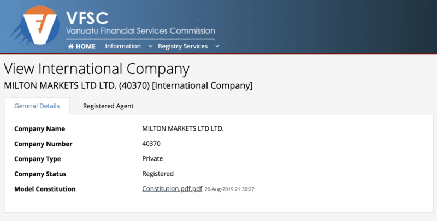Viewport: 437px width, 221px height.
Task: Click the Company Type label
Action: tap(38, 159)
